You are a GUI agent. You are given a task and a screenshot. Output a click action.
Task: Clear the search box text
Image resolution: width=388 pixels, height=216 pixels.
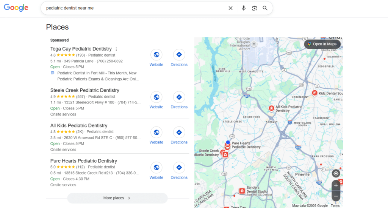(x=230, y=8)
